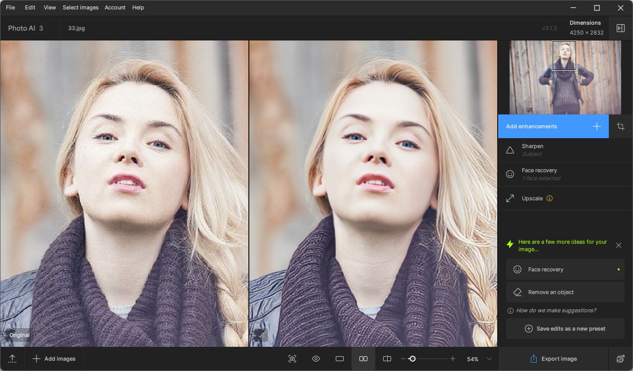
Task: Toggle the right side panel icon
Action: tap(621, 28)
